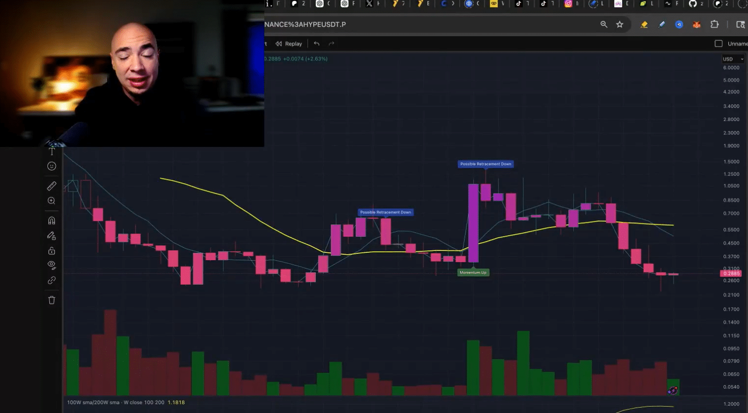This screenshot has height=413, width=748.
Task: Open the browser zoom magnifier icon
Action: [604, 24]
